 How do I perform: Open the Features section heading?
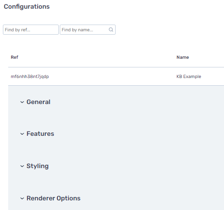click(40, 134)
